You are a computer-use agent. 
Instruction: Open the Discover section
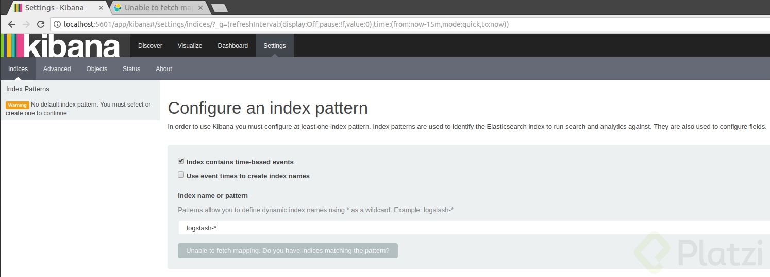tap(150, 46)
